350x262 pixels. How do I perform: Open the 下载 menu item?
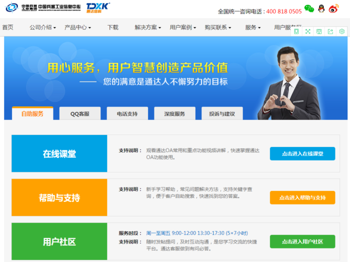pyautogui.click(x=113, y=27)
